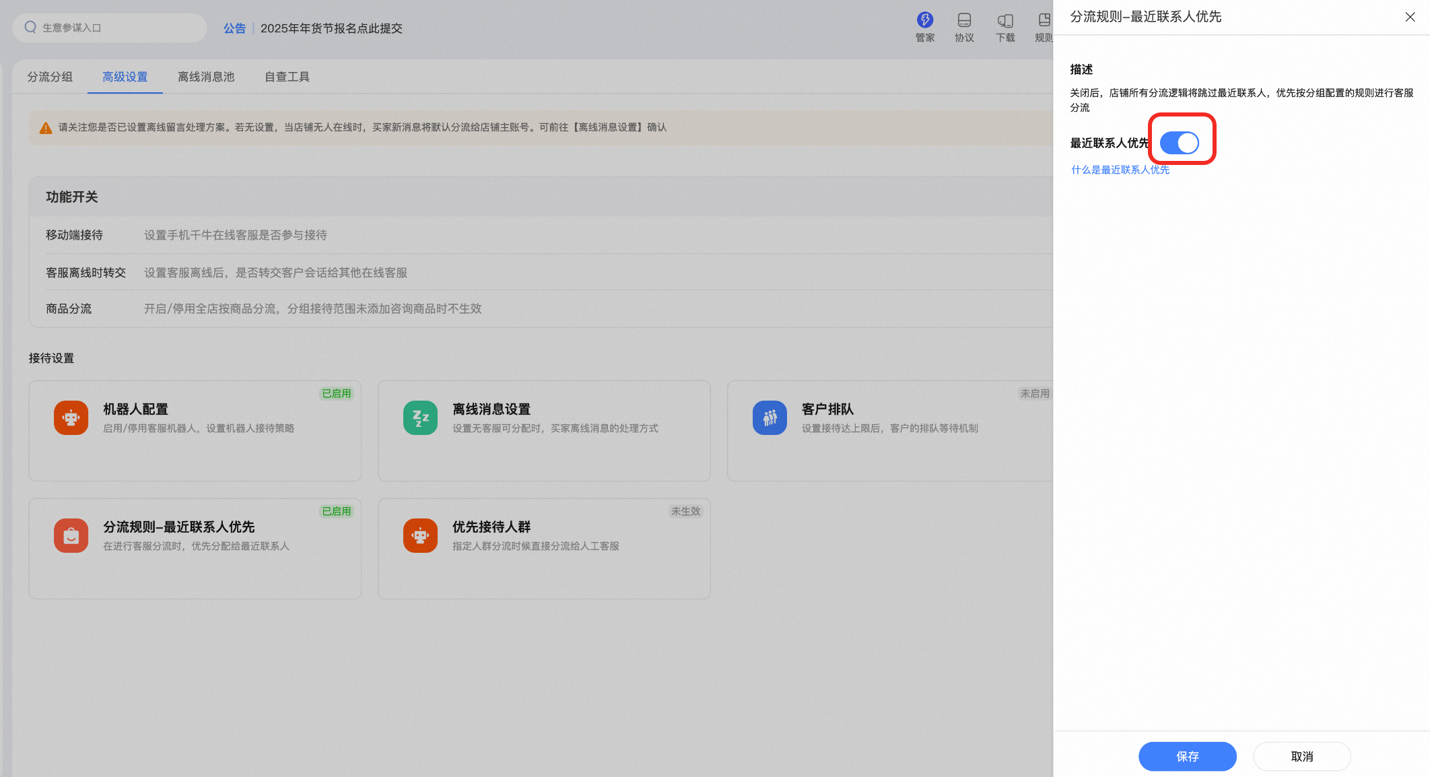Click the search magnifier icon
This screenshot has width=1430, height=777.
[x=30, y=27]
